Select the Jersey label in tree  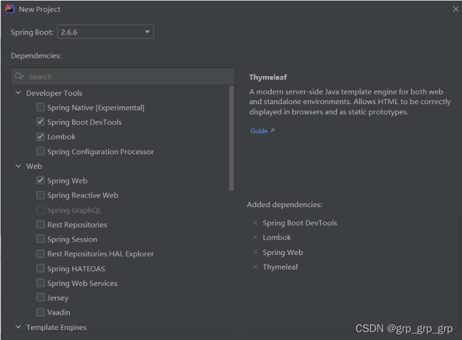click(58, 298)
